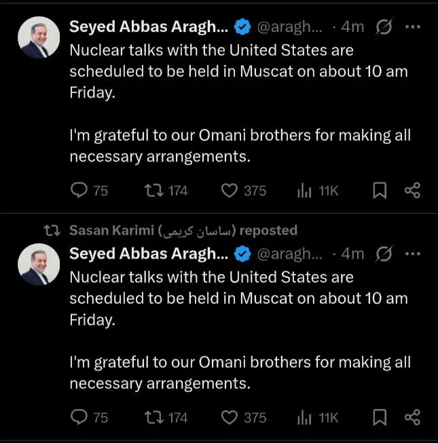Open more options on first tweet
The width and height of the screenshot is (438, 443).
pos(412,26)
